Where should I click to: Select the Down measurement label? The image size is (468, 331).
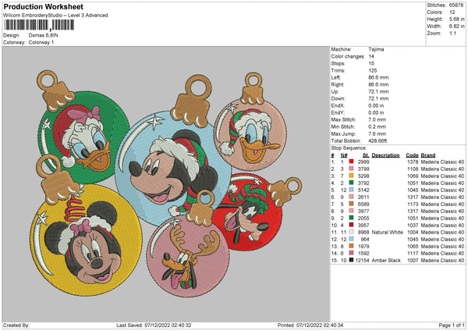339,98
